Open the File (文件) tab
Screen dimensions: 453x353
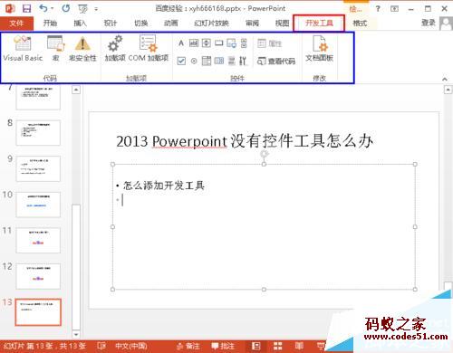point(16,24)
